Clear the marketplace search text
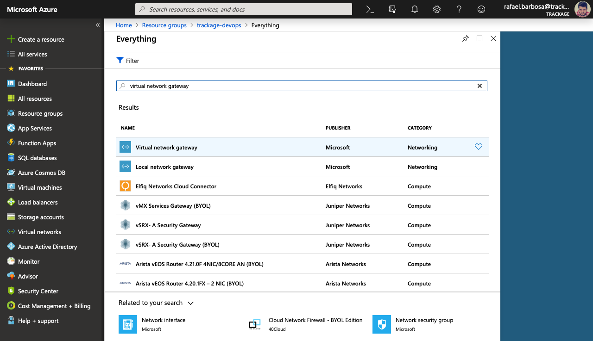The width and height of the screenshot is (593, 341). tap(479, 86)
